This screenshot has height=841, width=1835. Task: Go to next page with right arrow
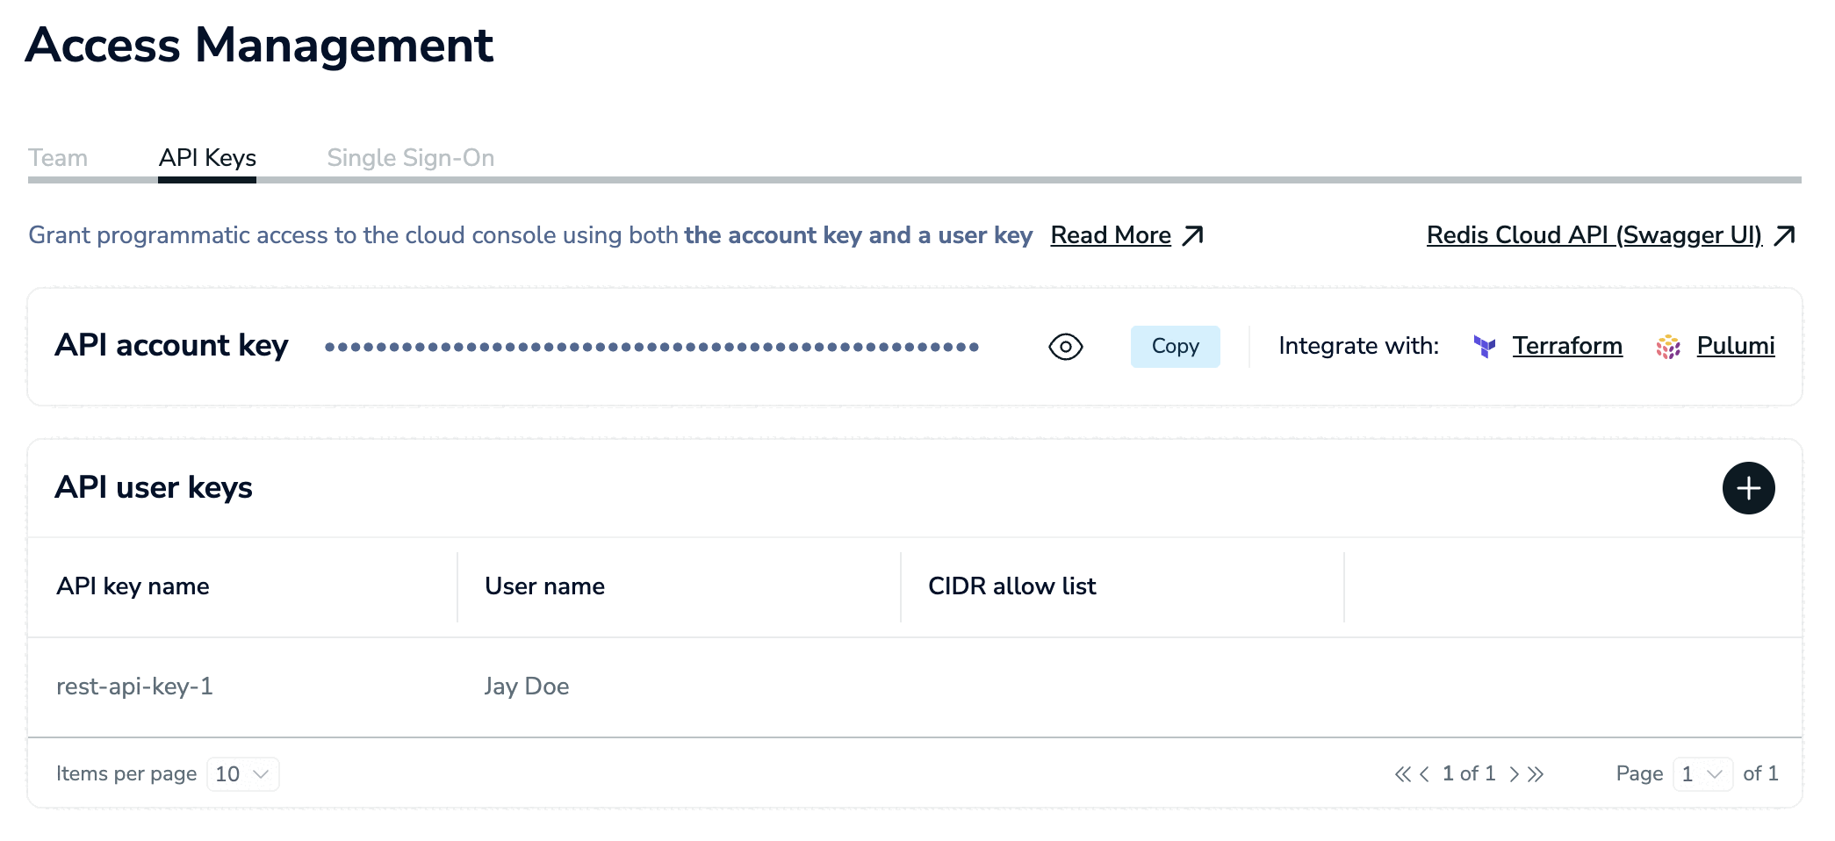(1514, 773)
